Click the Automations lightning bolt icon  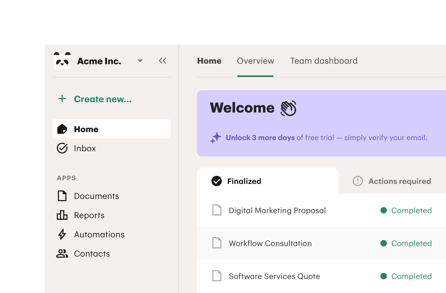click(62, 234)
